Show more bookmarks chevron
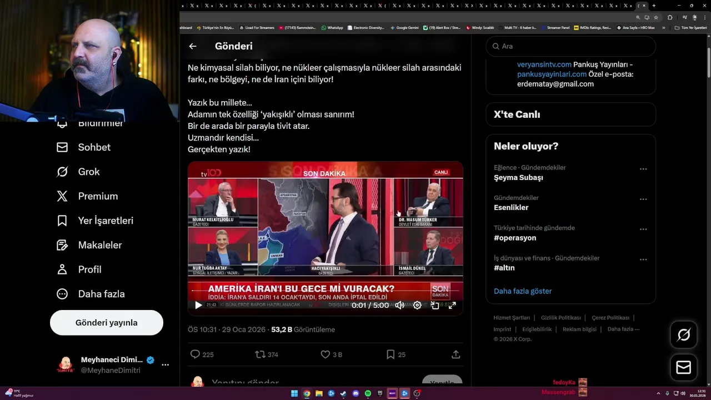This screenshot has width=711, height=400. click(663, 27)
